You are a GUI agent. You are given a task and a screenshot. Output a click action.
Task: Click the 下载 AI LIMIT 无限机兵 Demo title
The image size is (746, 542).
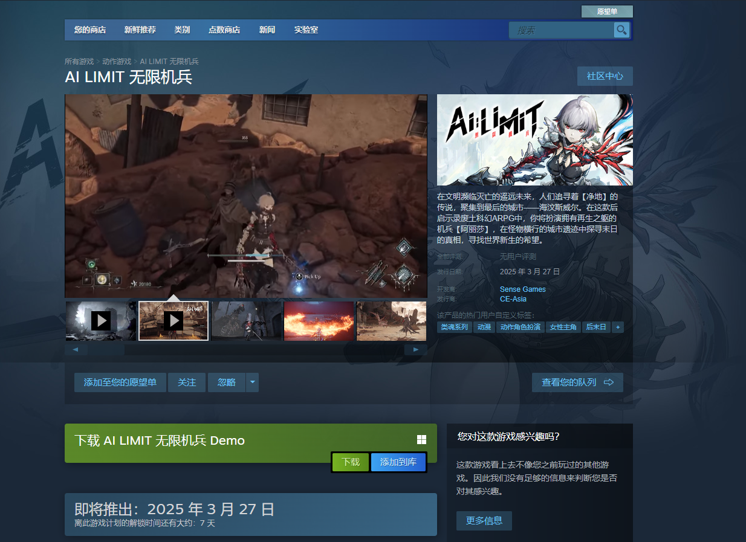160,440
